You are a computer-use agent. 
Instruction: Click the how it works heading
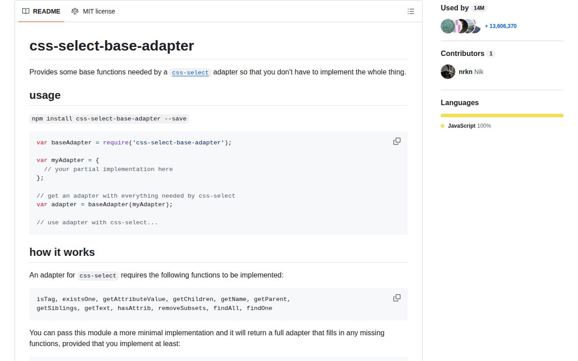point(62,252)
